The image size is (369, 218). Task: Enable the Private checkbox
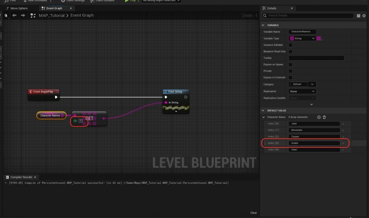pos(291,71)
